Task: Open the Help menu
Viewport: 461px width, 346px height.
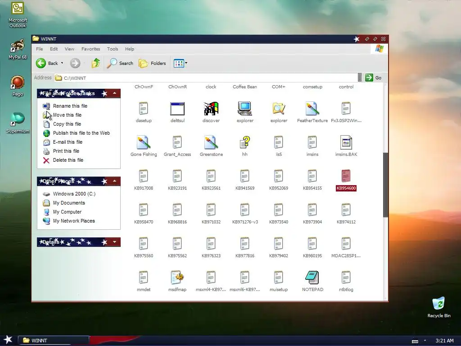Action: pyautogui.click(x=129, y=49)
